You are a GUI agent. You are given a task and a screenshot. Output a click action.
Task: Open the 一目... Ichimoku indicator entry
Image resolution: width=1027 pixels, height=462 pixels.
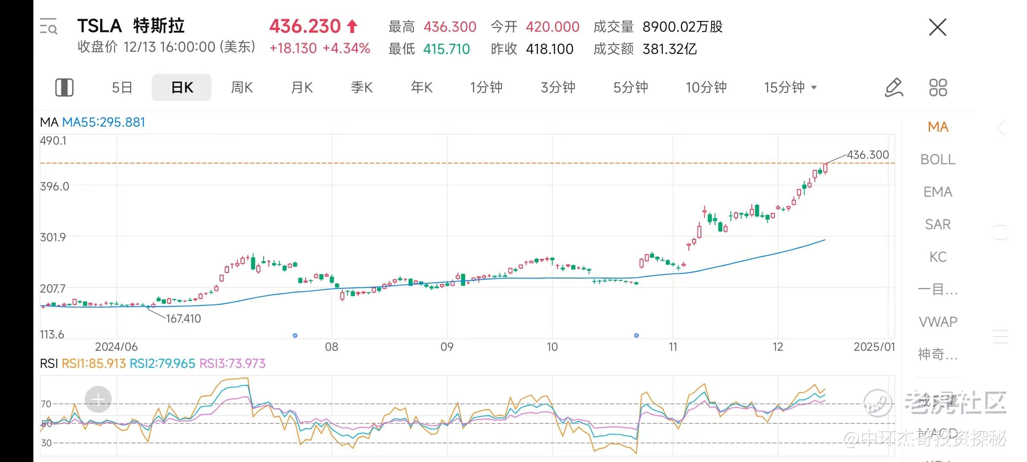click(938, 290)
